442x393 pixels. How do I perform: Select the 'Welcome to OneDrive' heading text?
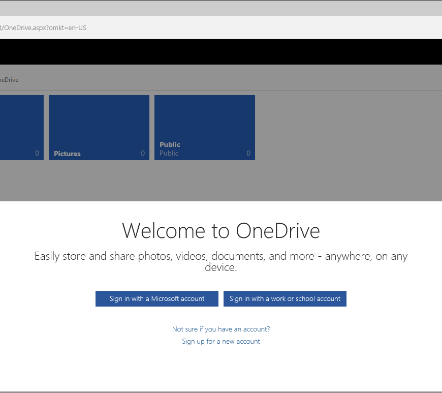(221, 231)
